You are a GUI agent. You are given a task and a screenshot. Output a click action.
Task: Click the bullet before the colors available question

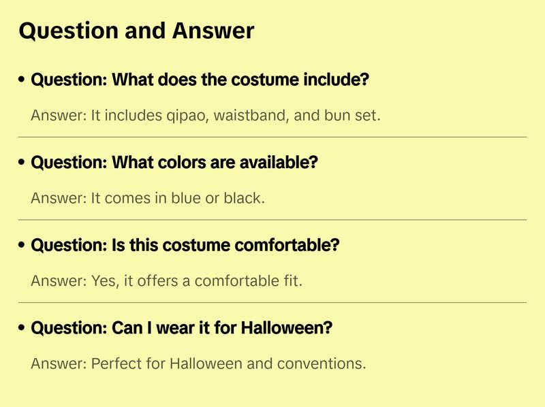(x=22, y=163)
